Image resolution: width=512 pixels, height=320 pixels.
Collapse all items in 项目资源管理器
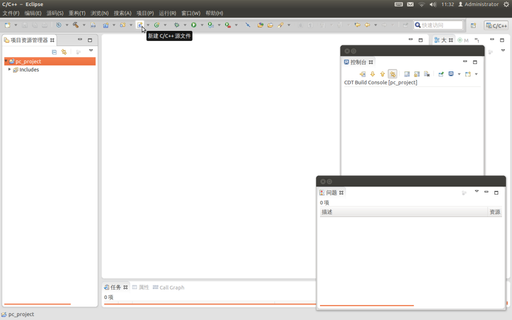click(54, 51)
